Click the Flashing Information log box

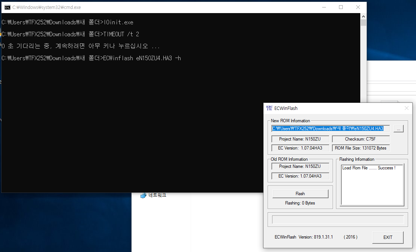tap(372, 185)
